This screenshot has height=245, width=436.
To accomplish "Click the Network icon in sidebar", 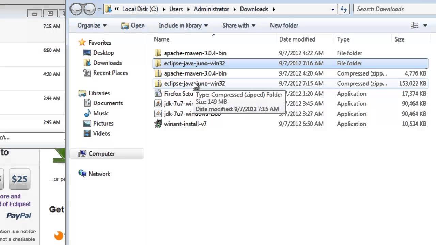I will pyautogui.click(x=82, y=174).
